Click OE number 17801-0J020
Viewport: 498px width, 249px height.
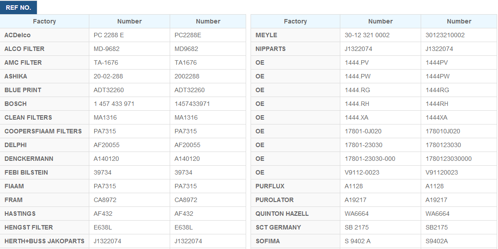tap(363, 131)
